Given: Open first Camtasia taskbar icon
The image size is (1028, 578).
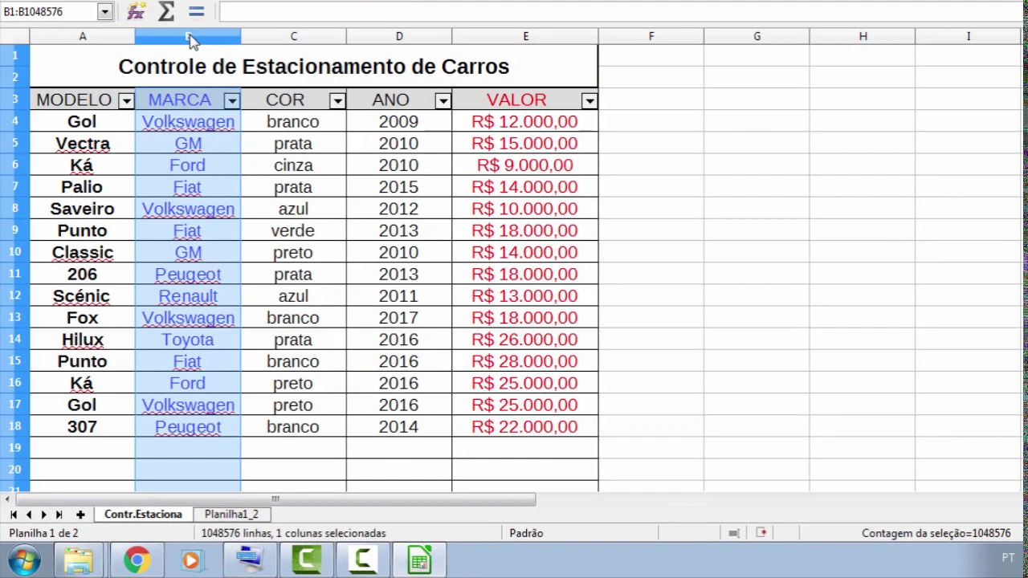Looking at the screenshot, I should 307,560.
